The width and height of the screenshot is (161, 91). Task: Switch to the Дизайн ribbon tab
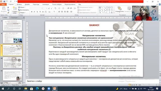click(27, 4)
